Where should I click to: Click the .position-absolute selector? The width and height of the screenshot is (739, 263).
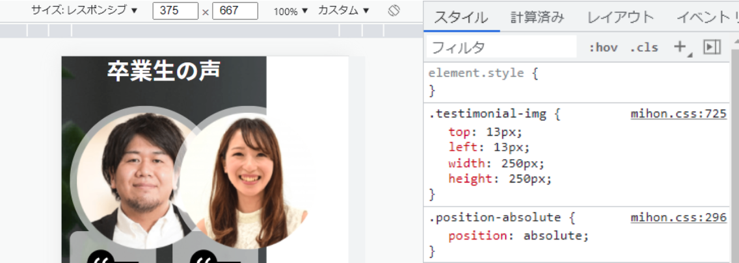pos(495,218)
